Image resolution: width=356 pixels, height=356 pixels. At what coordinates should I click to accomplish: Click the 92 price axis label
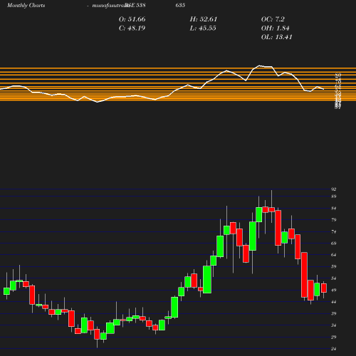(x=334, y=189)
